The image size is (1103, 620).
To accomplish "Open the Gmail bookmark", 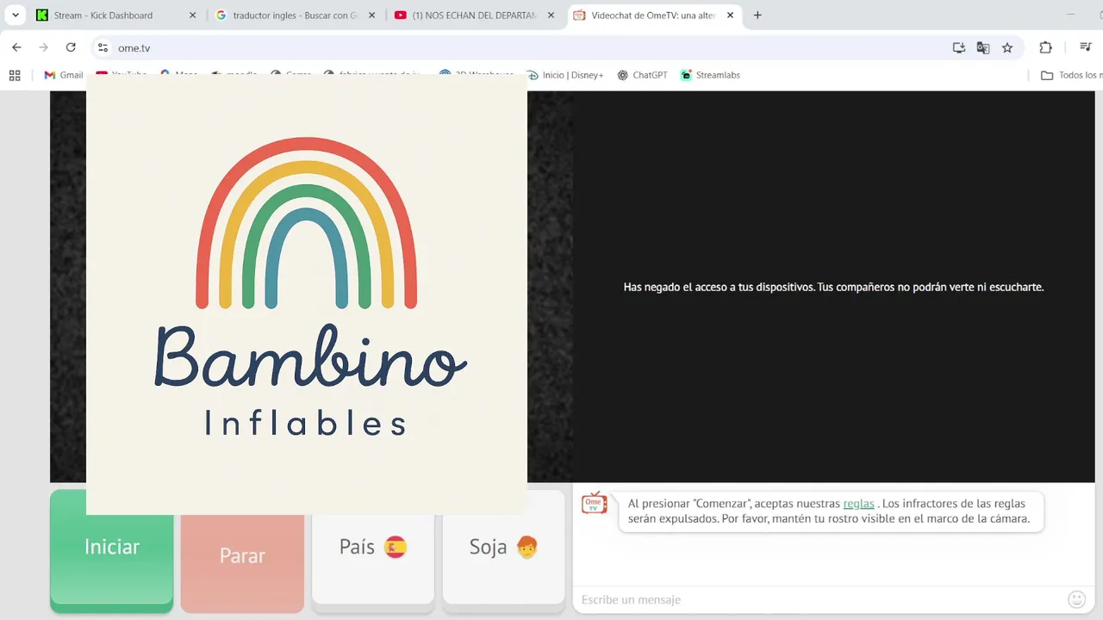I will pyautogui.click(x=64, y=75).
